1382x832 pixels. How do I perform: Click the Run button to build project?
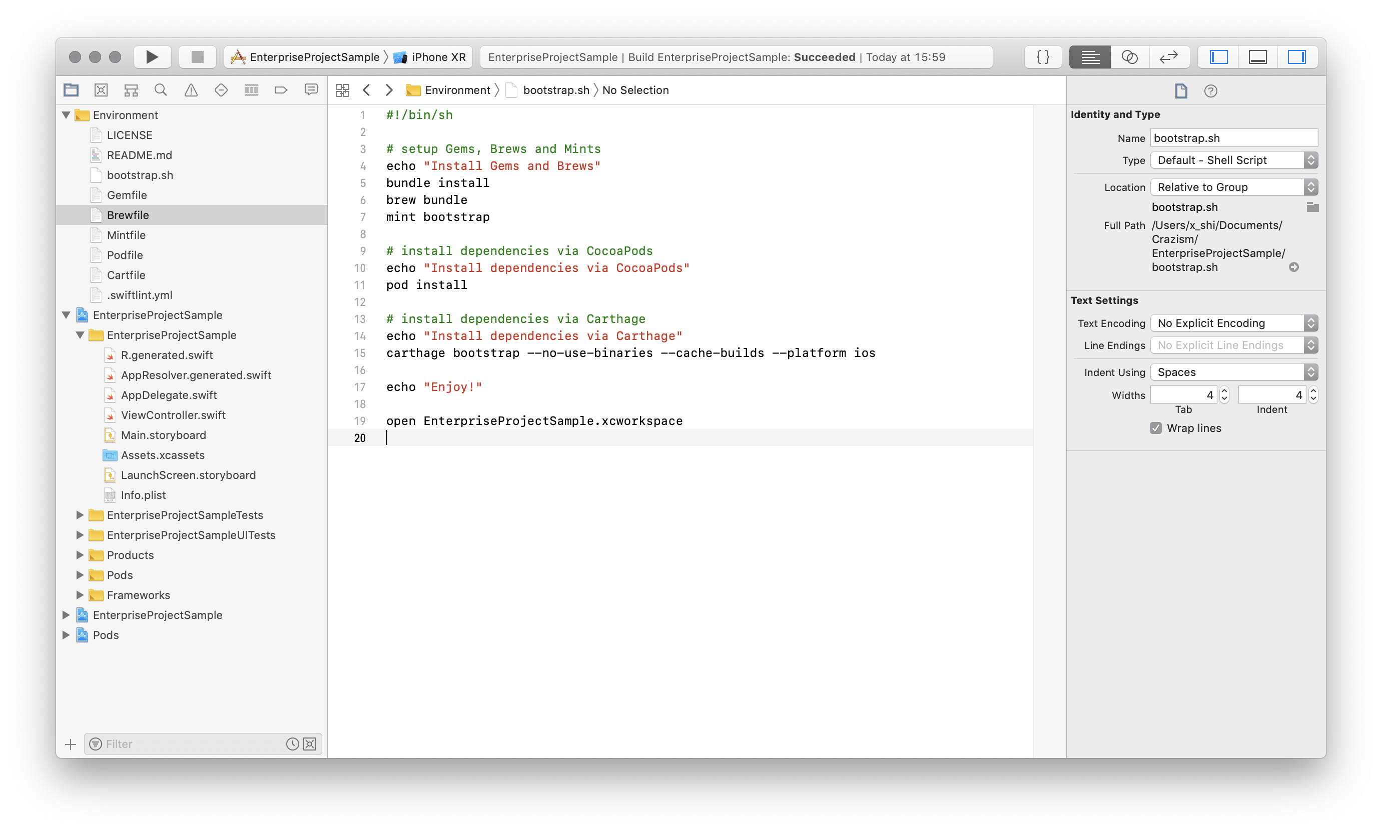pyautogui.click(x=153, y=56)
